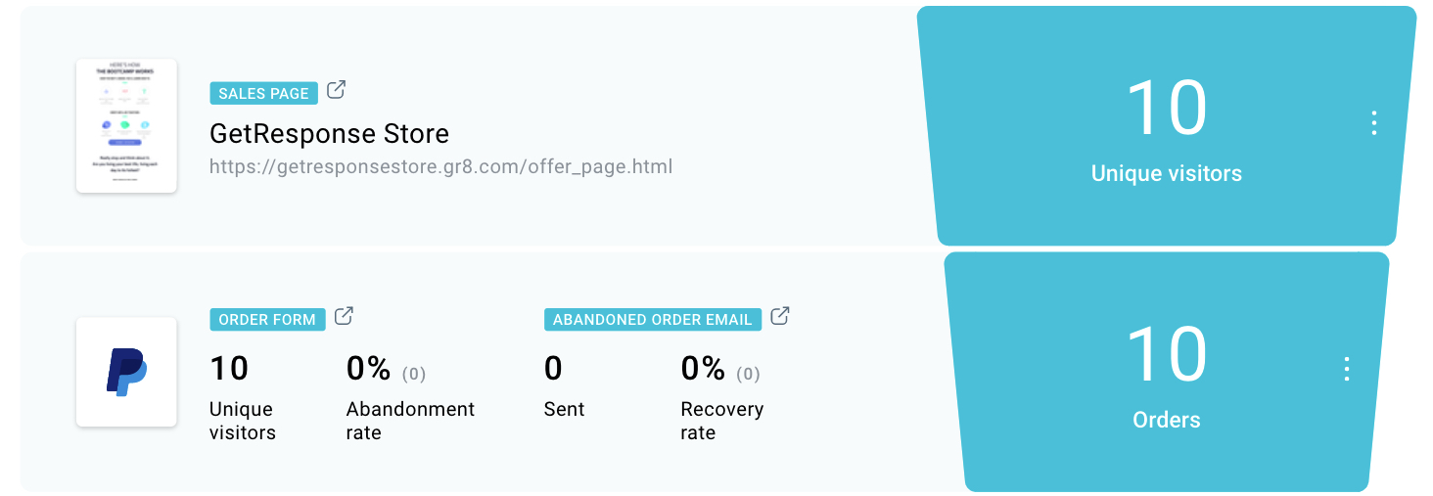Click the SALES PAGE badge
1433x496 pixels.
(263, 93)
